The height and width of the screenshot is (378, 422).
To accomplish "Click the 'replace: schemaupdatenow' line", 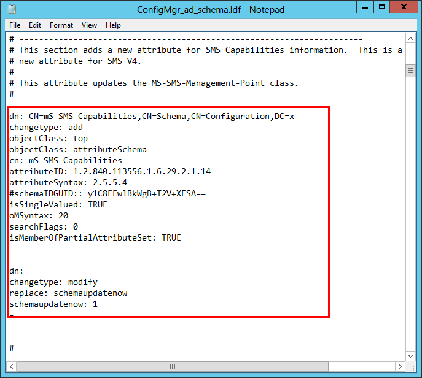I will pyautogui.click(x=68, y=293).
